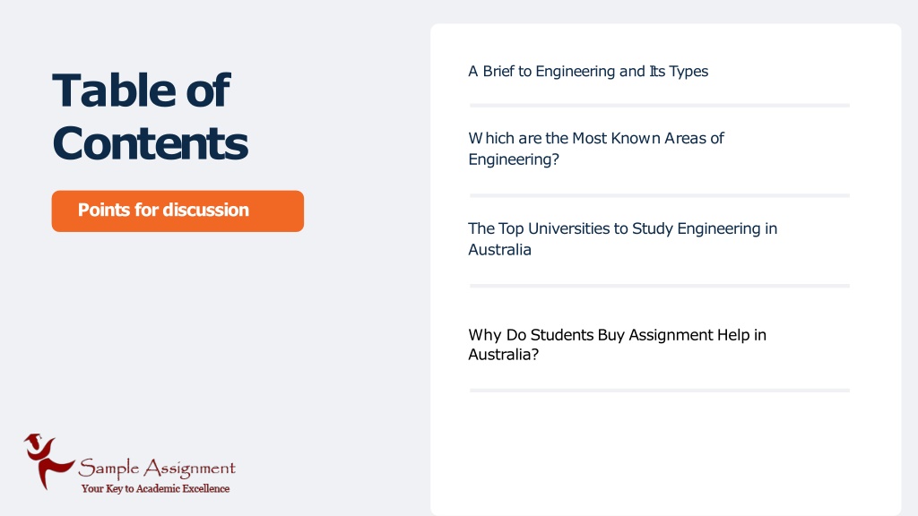The width and height of the screenshot is (918, 516).
Task: Click the word Australia in Top Universities entry
Action: [499, 250]
